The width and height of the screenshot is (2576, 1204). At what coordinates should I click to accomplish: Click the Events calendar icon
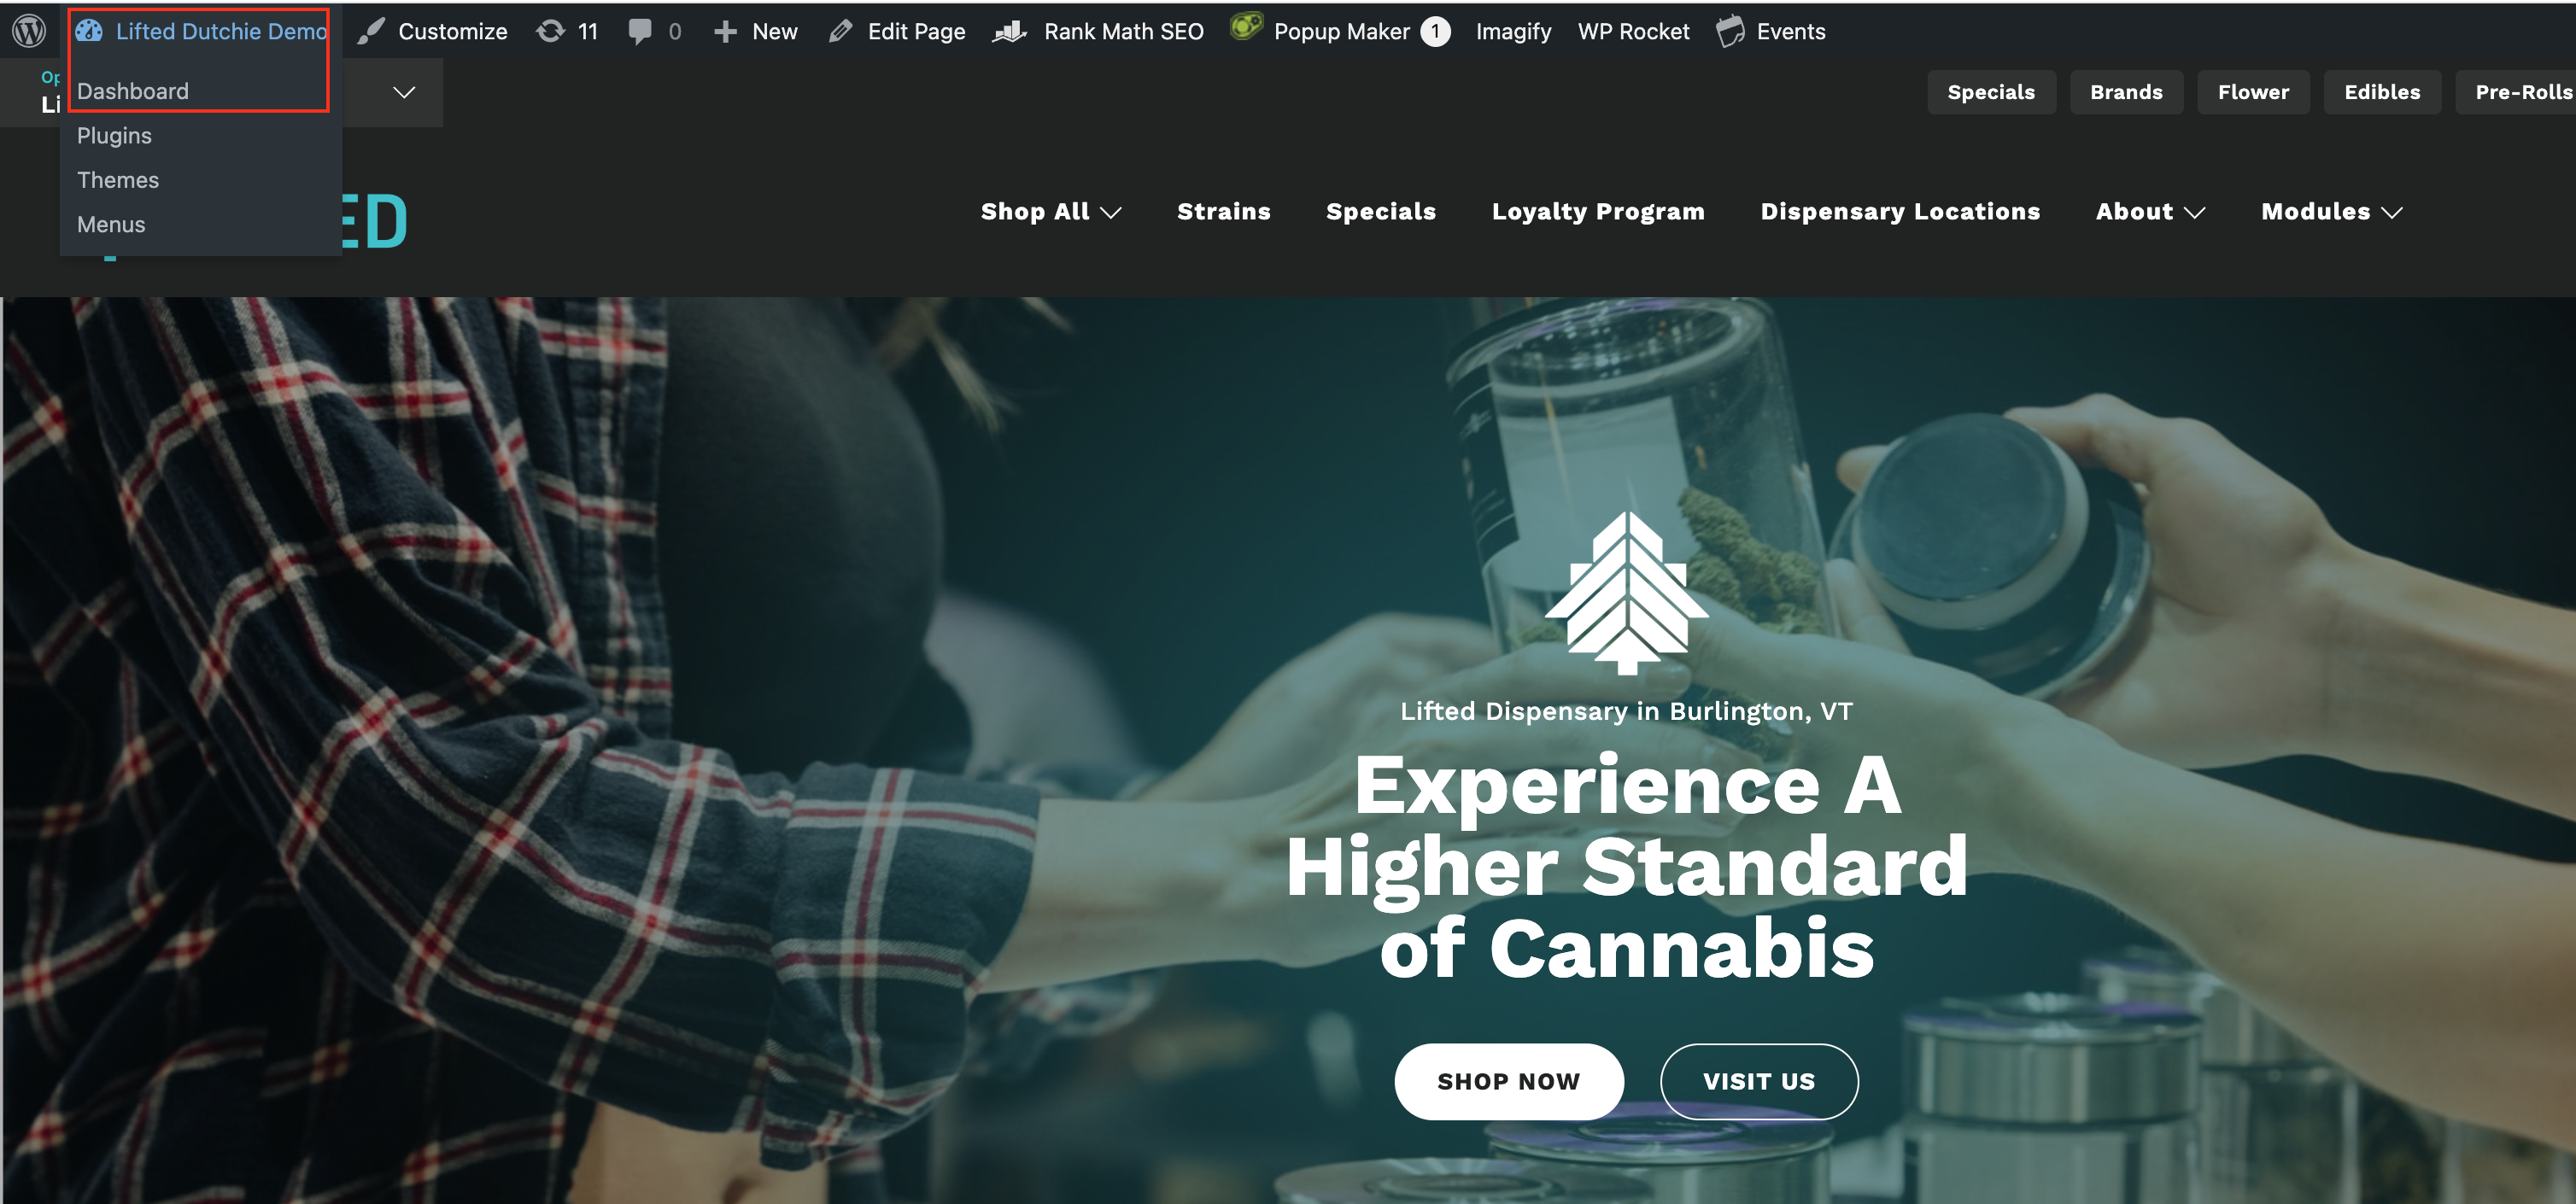click(x=1730, y=31)
